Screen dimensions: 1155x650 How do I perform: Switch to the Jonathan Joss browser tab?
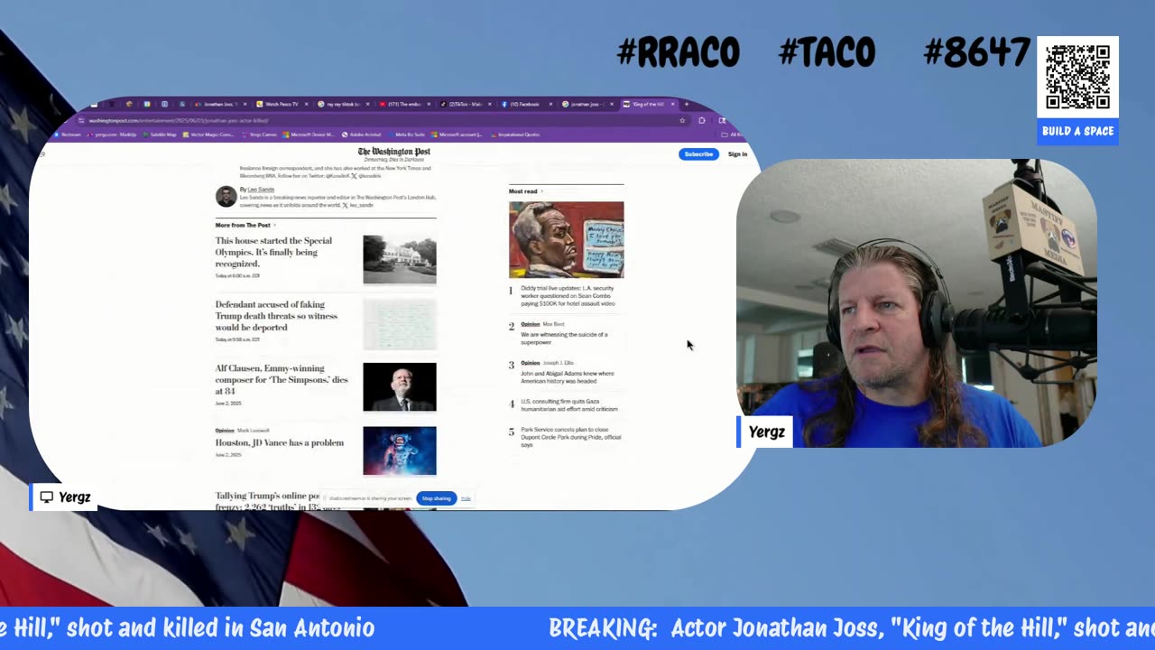[x=219, y=104]
